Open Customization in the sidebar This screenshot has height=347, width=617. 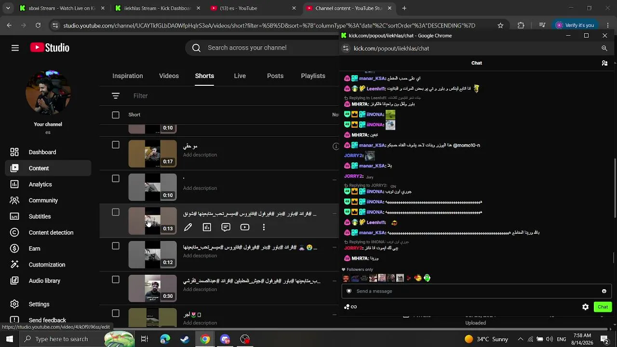(x=46, y=265)
